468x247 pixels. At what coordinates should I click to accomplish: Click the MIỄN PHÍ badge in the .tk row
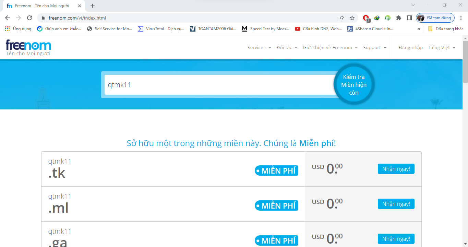click(276, 170)
